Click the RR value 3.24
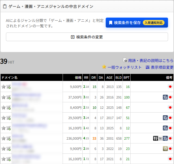This screenshot has height=164, width=174. coord(86,118)
